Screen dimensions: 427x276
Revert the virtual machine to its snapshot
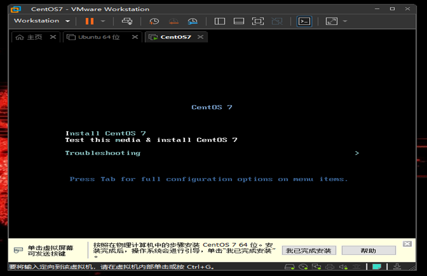(173, 21)
